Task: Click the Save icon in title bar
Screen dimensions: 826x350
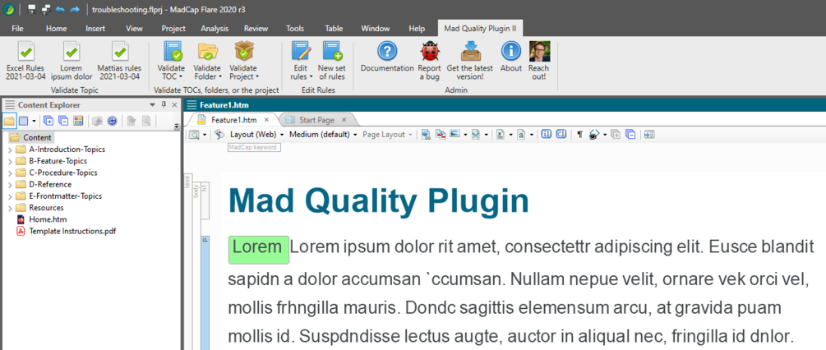Action: (31, 9)
